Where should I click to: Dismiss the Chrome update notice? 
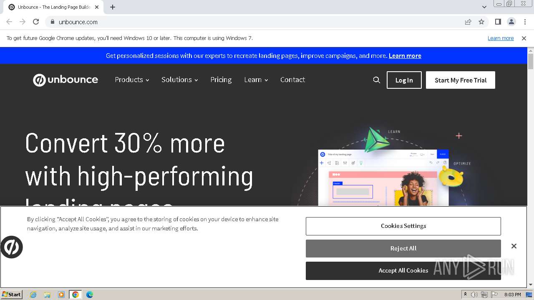pos(524,38)
